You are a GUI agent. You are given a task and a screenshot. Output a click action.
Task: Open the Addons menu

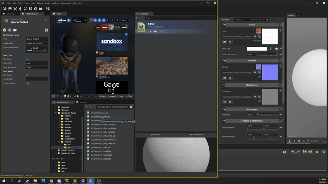pos(55,3)
